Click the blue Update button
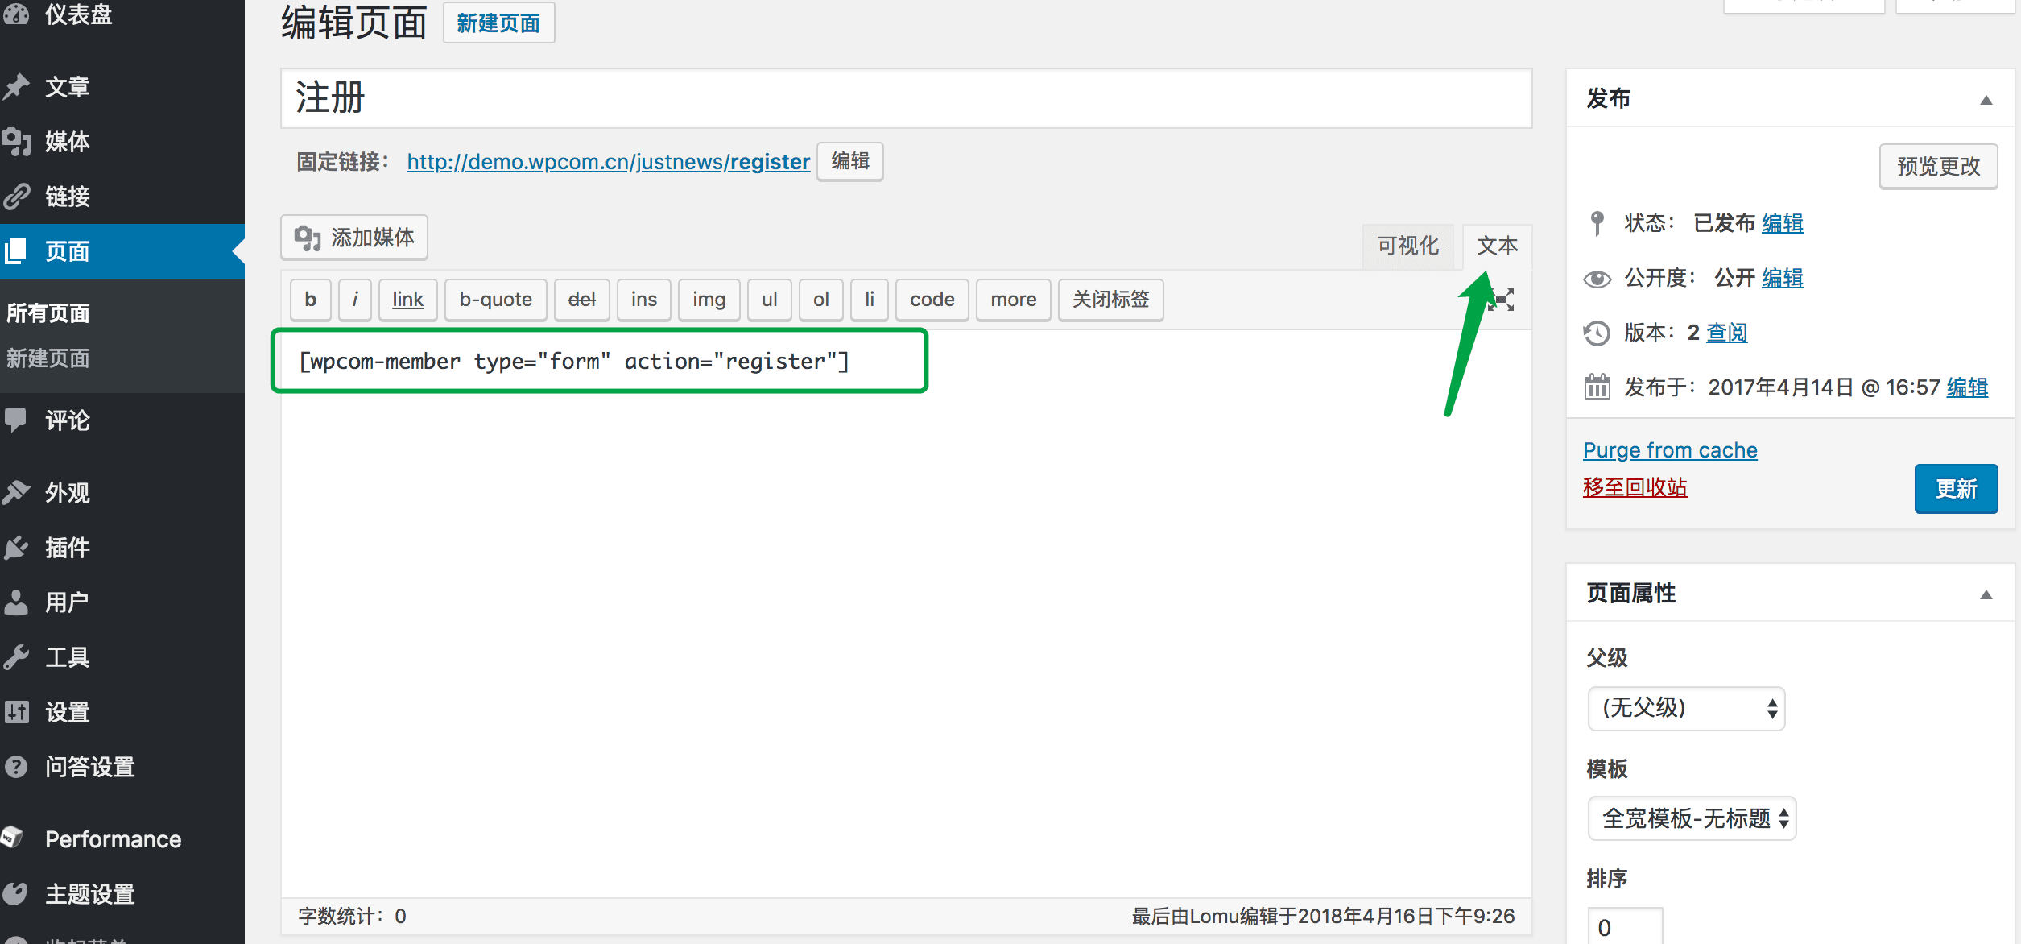Image resolution: width=2021 pixels, height=944 pixels. 1955,489
